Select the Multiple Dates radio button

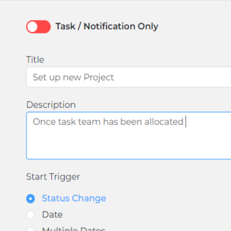31,229
